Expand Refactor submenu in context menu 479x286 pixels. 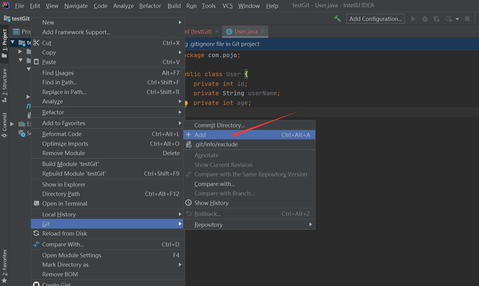(x=108, y=112)
